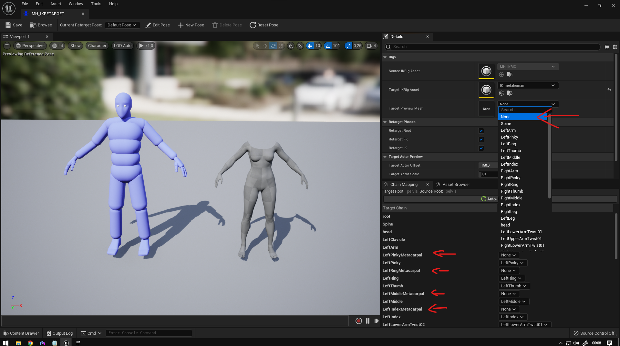Select the rotate transform tool in viewport

(x=273, y=46)
